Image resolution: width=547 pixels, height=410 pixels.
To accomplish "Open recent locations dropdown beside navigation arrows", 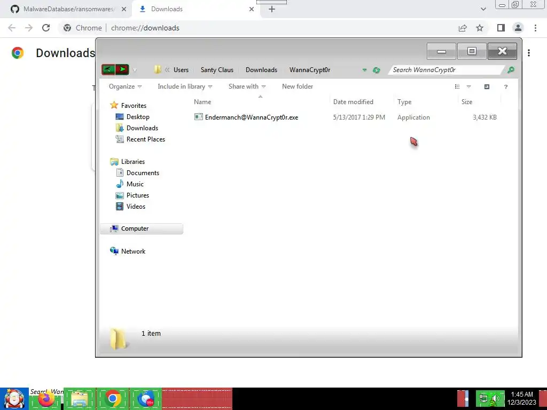I will [x=135, y=70].
